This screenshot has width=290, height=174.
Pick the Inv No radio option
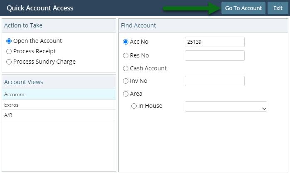click(x=125, y=81)
